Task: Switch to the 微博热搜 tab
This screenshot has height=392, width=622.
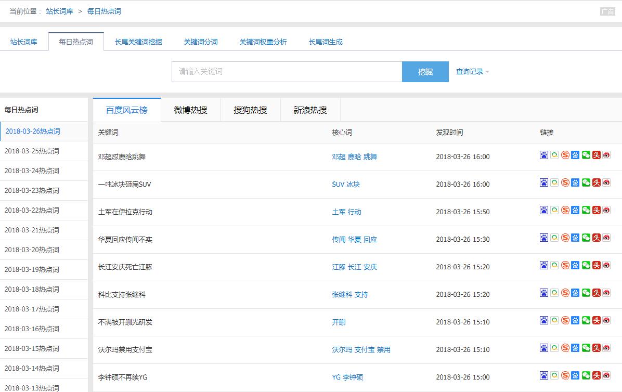Action: coord(190,109)
